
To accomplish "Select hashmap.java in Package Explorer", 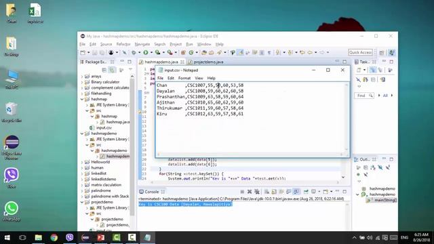I will [115, 122].
